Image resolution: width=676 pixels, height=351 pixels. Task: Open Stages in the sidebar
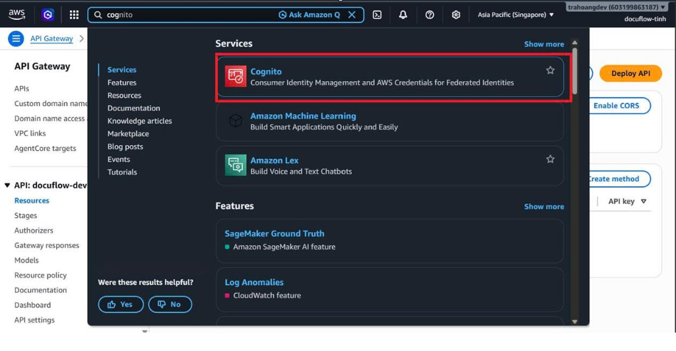click(x=26, y=215)
